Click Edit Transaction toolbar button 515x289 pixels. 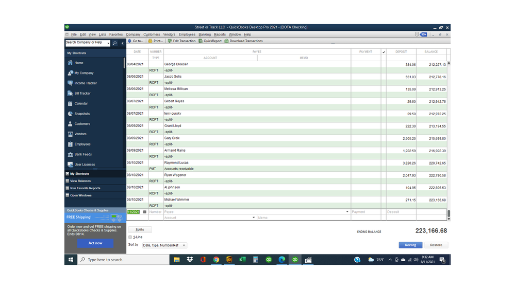(x=181, y=41)
